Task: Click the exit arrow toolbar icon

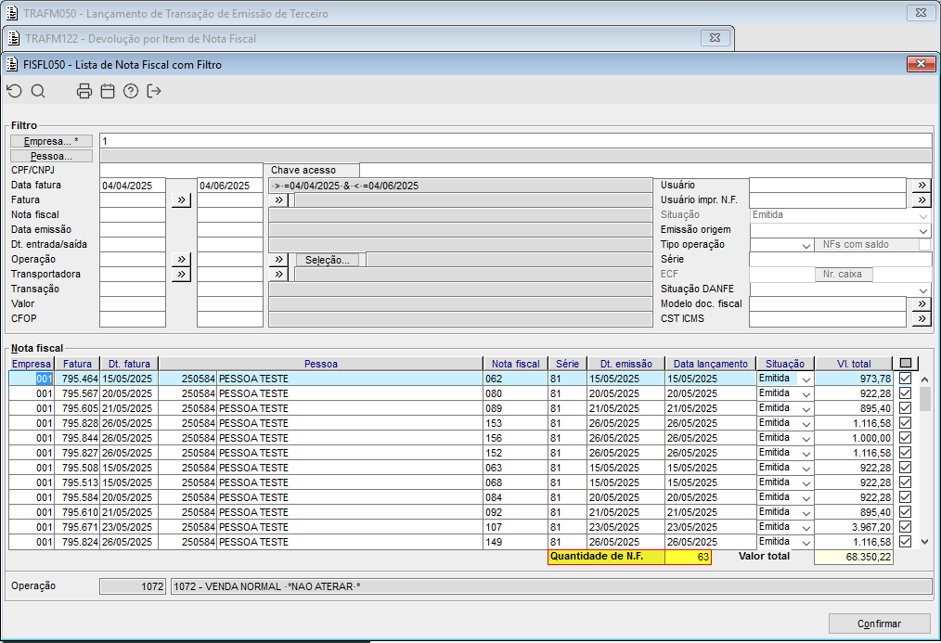Action: pyautogui.click(x=154, y=91)
